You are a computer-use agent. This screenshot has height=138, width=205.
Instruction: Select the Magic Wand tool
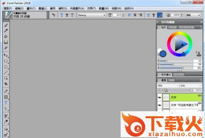coord(6,73)
